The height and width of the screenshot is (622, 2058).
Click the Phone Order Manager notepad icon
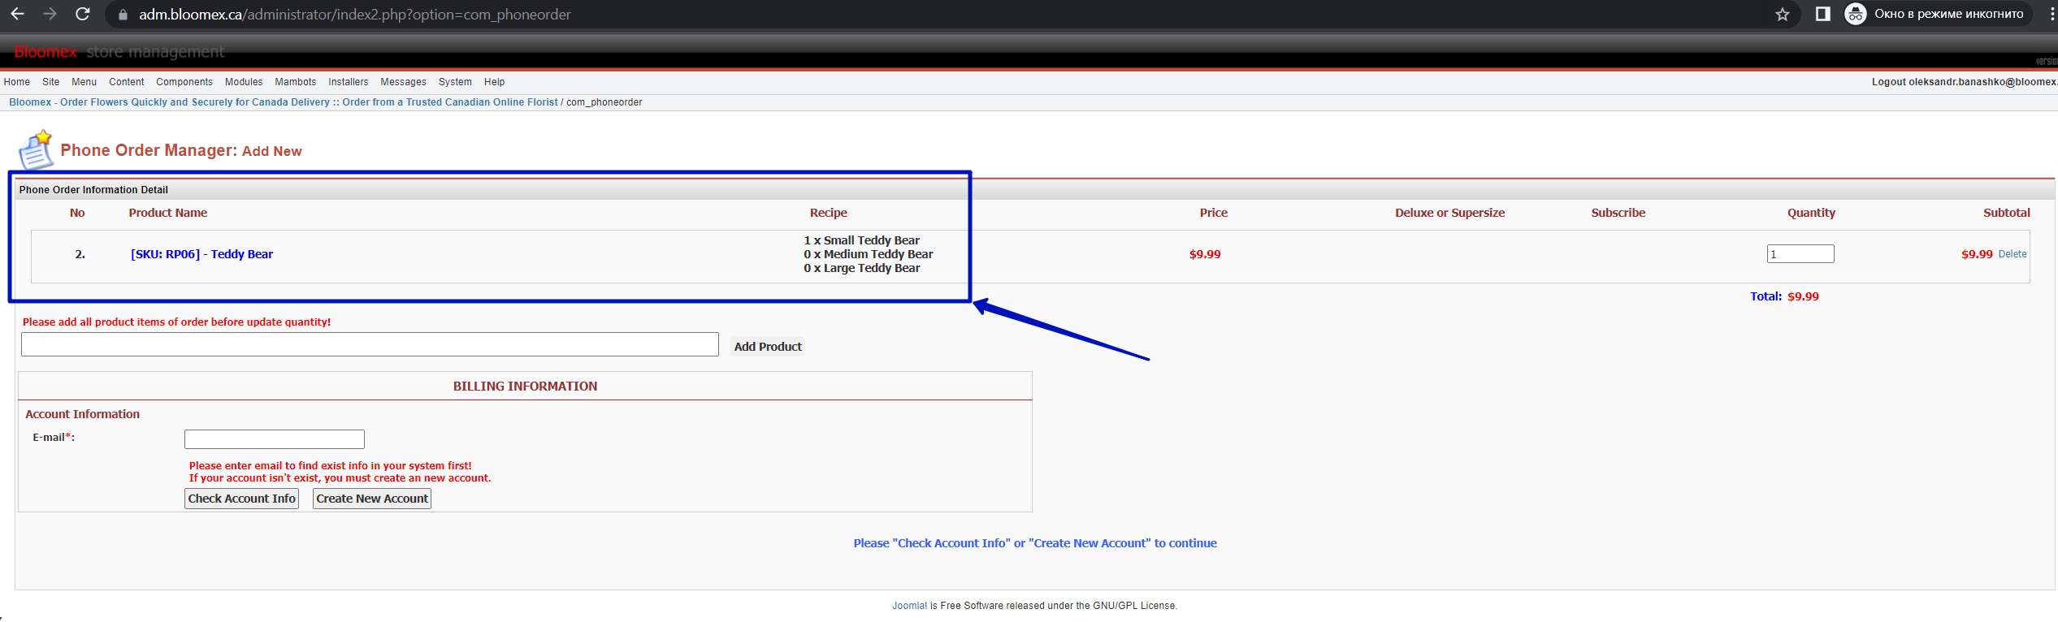point(36,149)
